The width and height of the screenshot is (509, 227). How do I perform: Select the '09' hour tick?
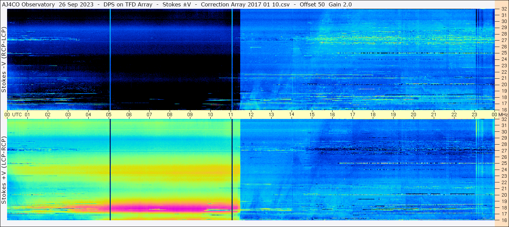tap(190, 115)
